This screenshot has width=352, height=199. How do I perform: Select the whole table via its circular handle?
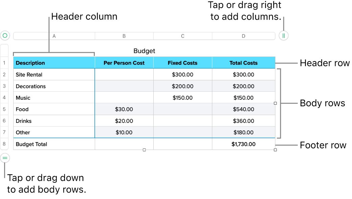[5, 36]
